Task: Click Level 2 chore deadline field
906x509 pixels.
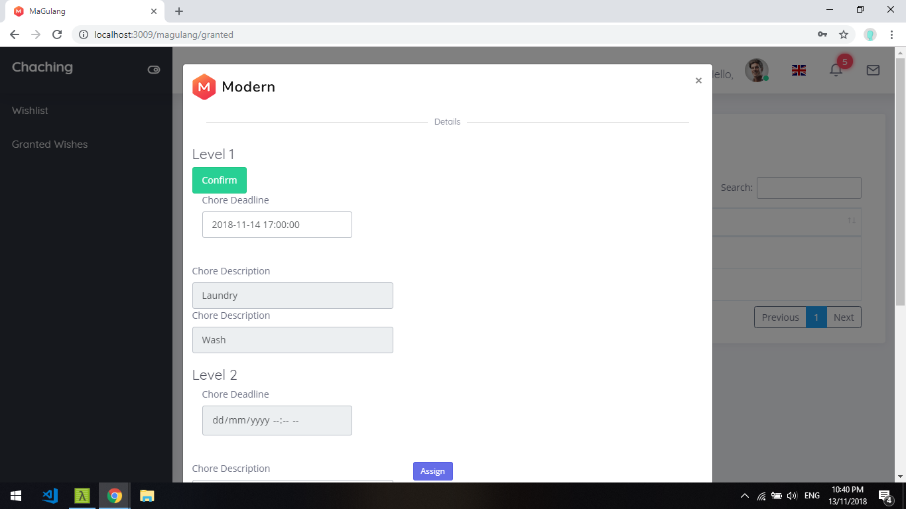Action: 277,420
